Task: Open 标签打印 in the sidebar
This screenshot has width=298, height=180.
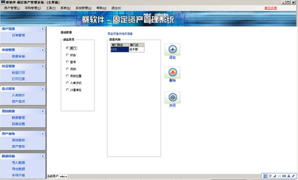Action: tap(19, 72)
